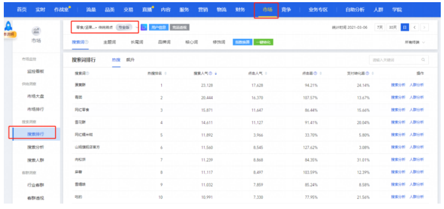Open 学院 in top navigation
This screenshot has width=444, height=209.
(x=397, y=10)
